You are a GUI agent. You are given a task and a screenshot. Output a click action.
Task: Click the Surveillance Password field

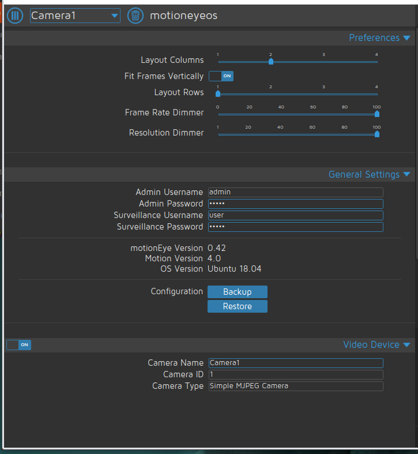tap(296, 227)
